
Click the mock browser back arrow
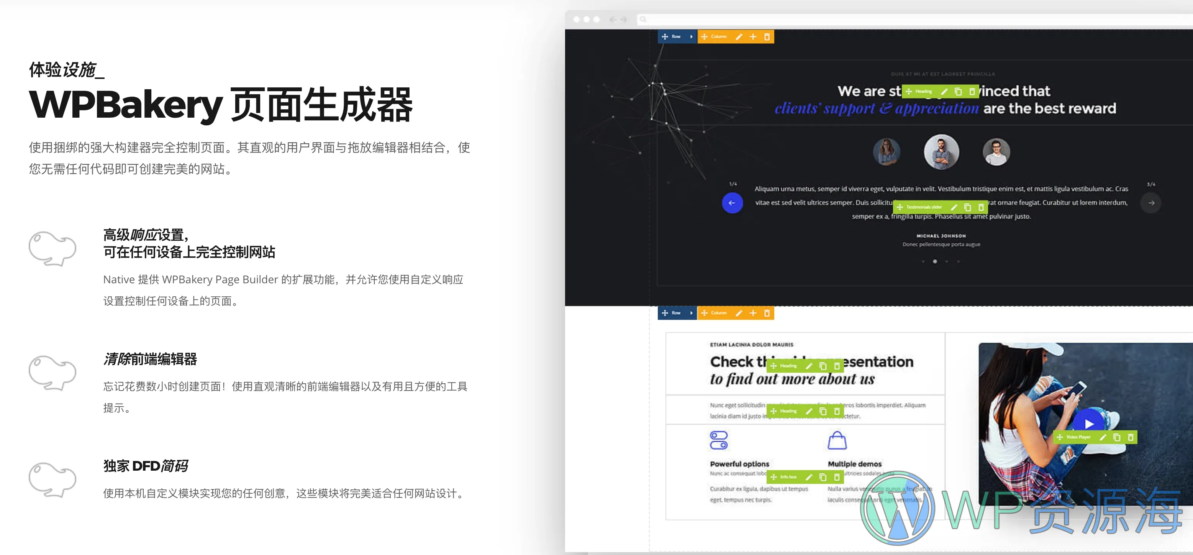613,20
